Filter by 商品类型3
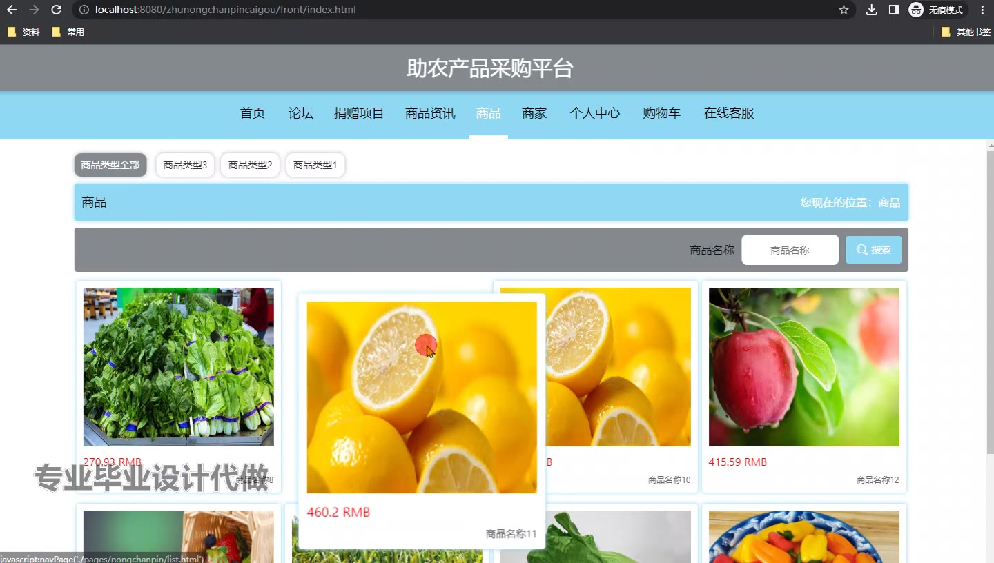Image resolution: width=994 pixels, height=563 pixels. pos(185,165)
